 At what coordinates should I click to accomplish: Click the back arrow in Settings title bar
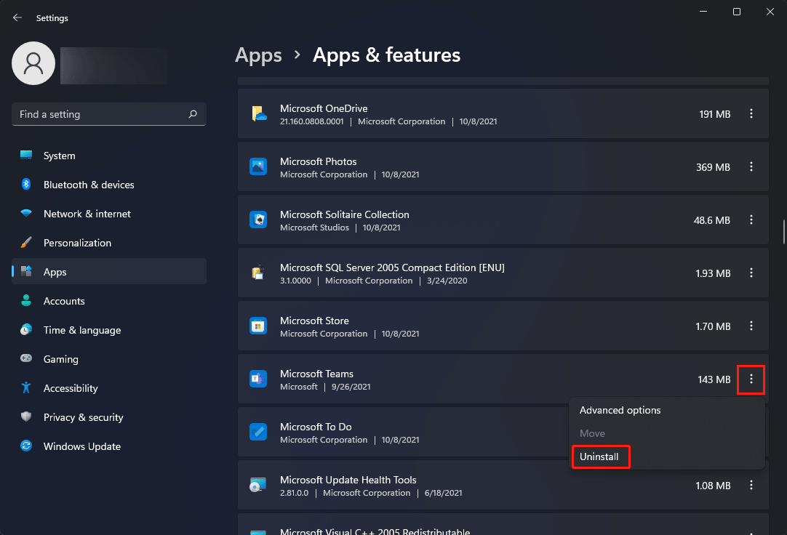(17, 17)
